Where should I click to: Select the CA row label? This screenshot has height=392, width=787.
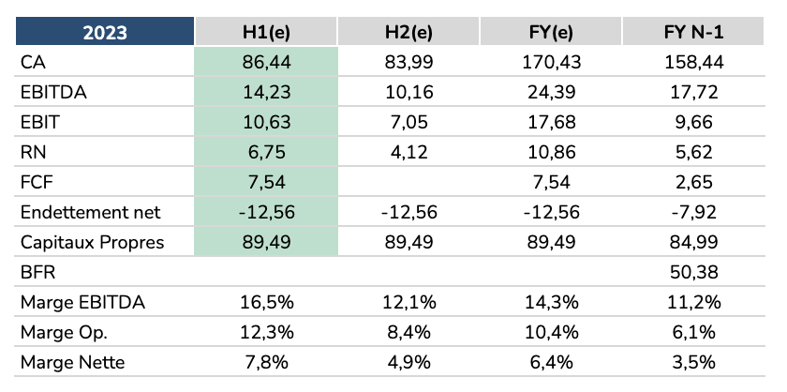coord(31,63)
